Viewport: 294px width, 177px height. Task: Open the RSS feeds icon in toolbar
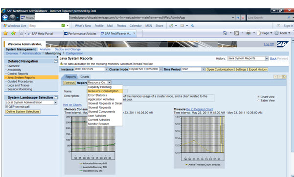point(237,33)
